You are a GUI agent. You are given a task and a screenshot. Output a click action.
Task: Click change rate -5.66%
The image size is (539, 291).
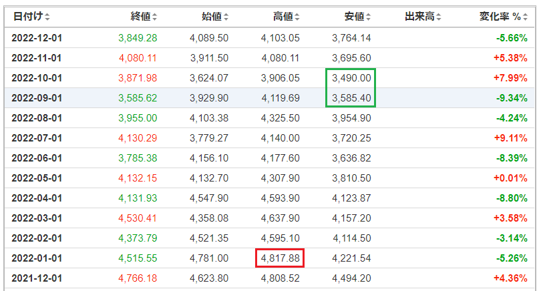512,38
